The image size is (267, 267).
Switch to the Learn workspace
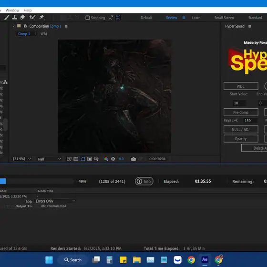click(196, 18)
